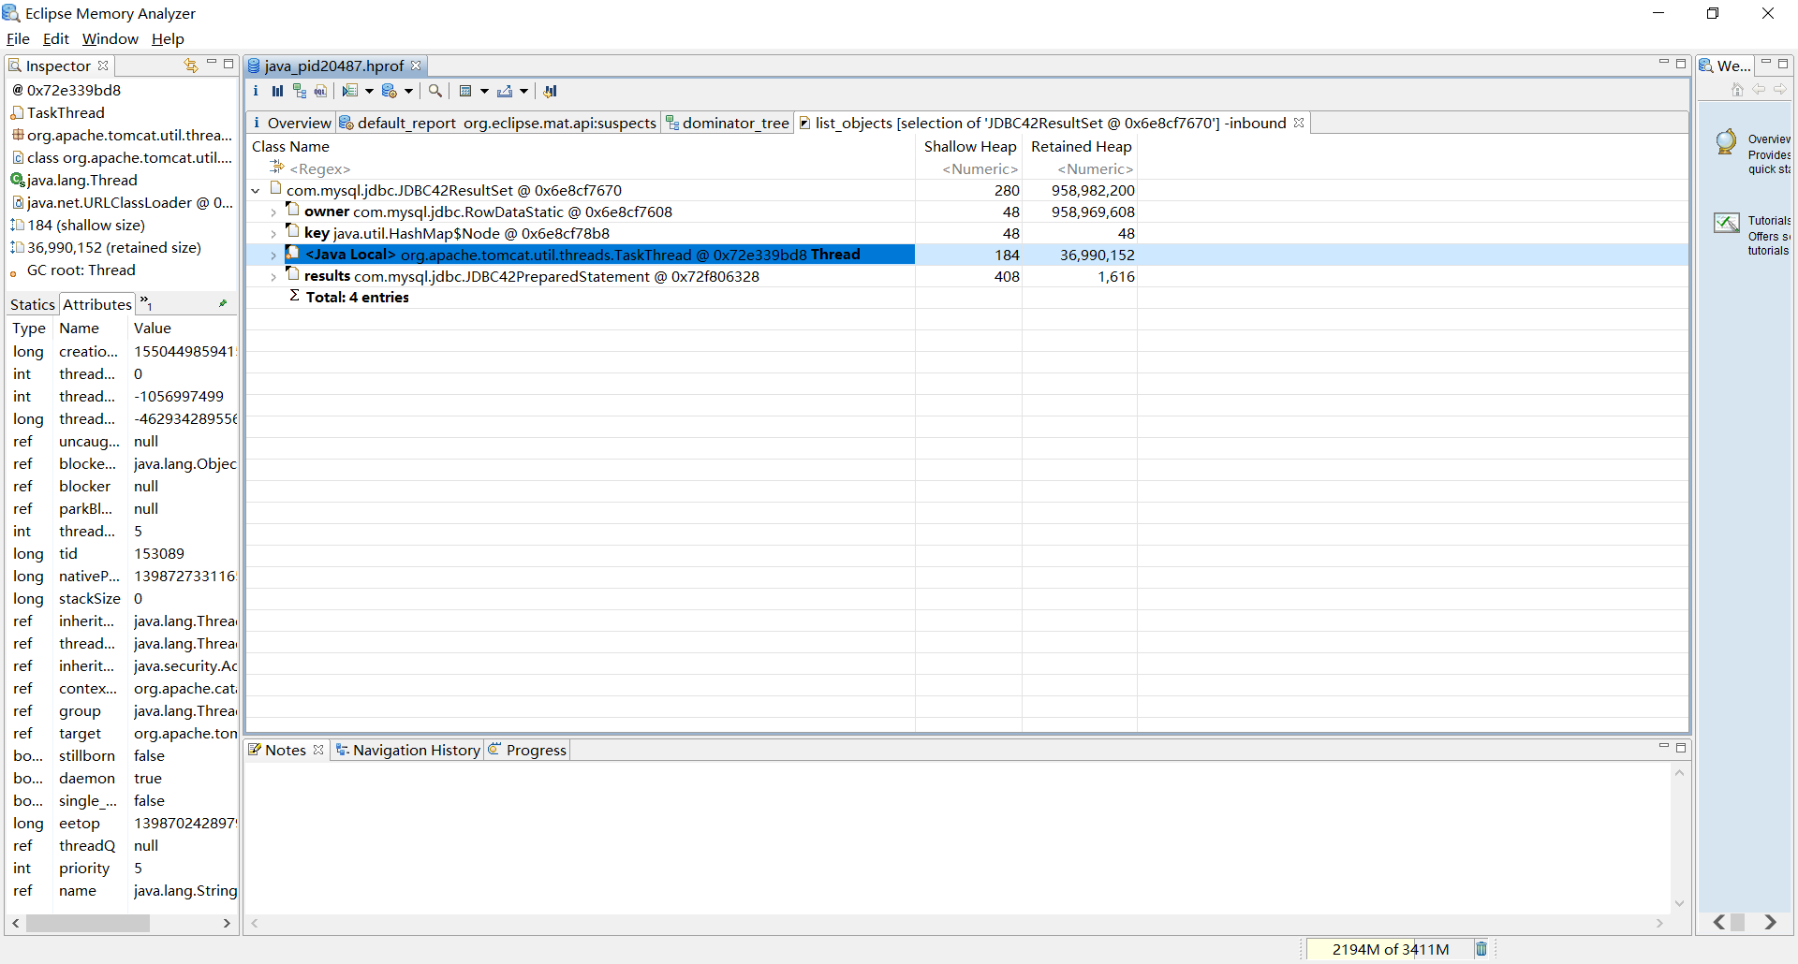Screen dimensions: 1798x964
Task: Toggle the pin icon in Inspector attributes
Action: [223, 303]
